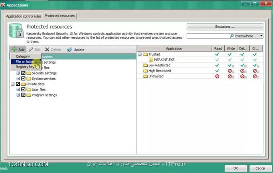Click the Private data folder icon

[23, 84]
